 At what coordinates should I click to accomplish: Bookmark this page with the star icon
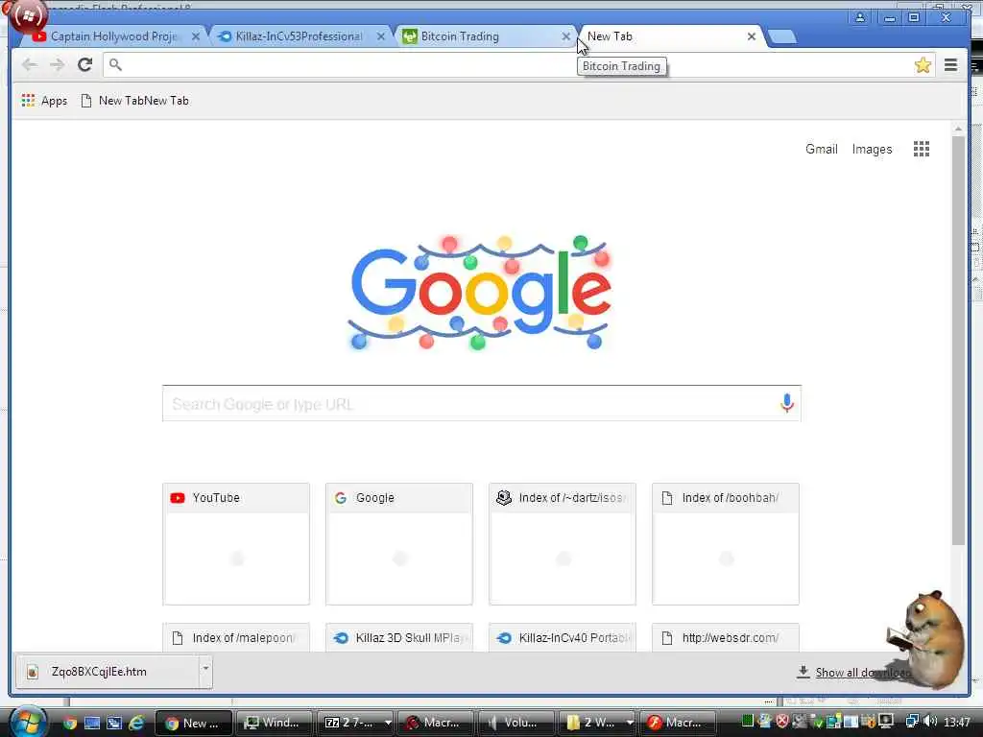(923, 64)
